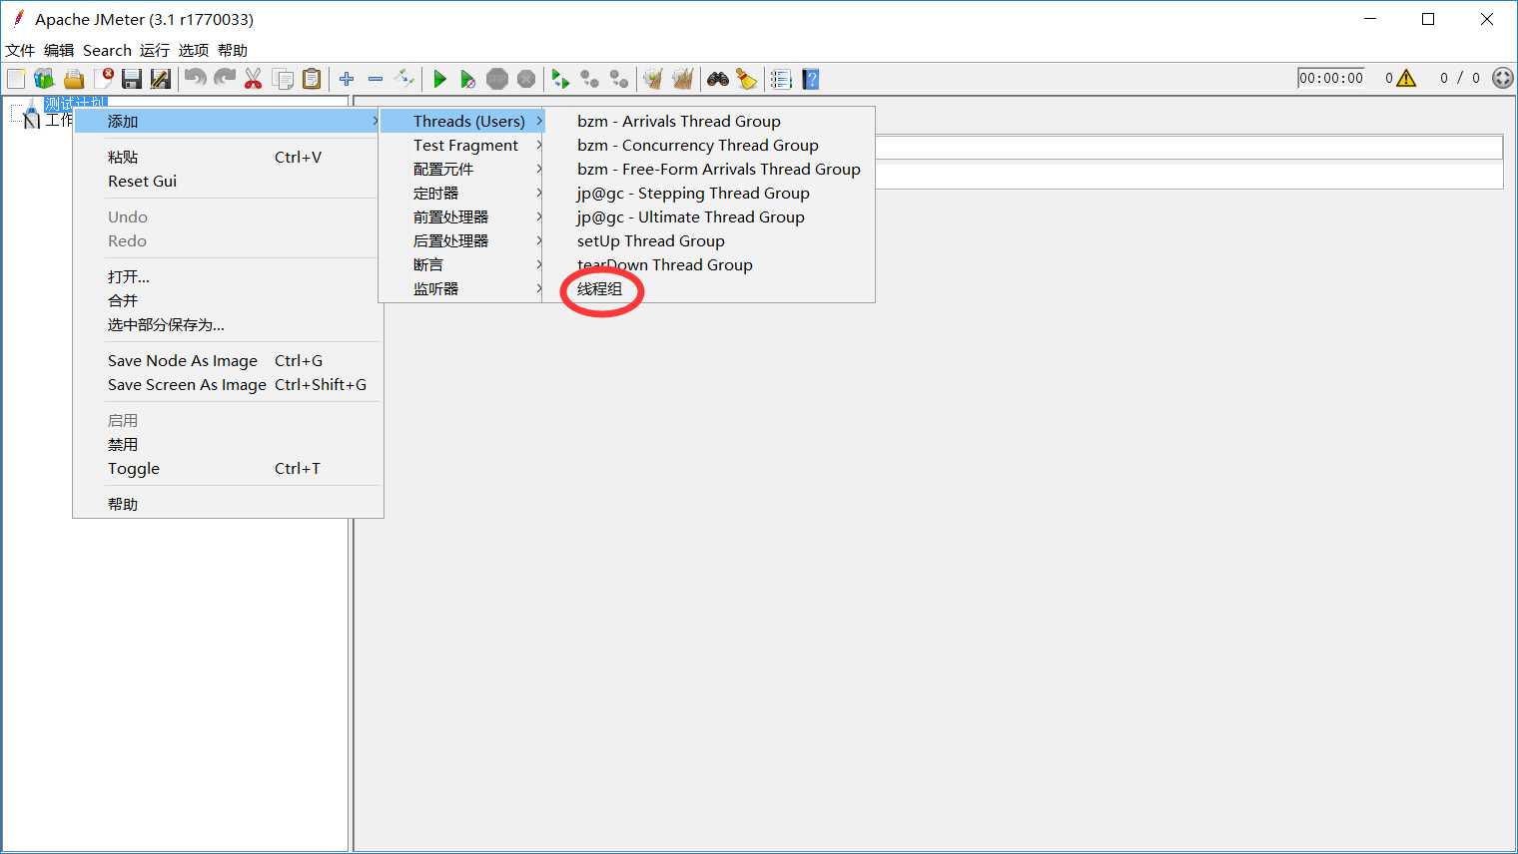Expand the 添加 context menu entry
The height and width of the screenshot is (854, 1518).
pyautogui.click(x=228, y=121)
